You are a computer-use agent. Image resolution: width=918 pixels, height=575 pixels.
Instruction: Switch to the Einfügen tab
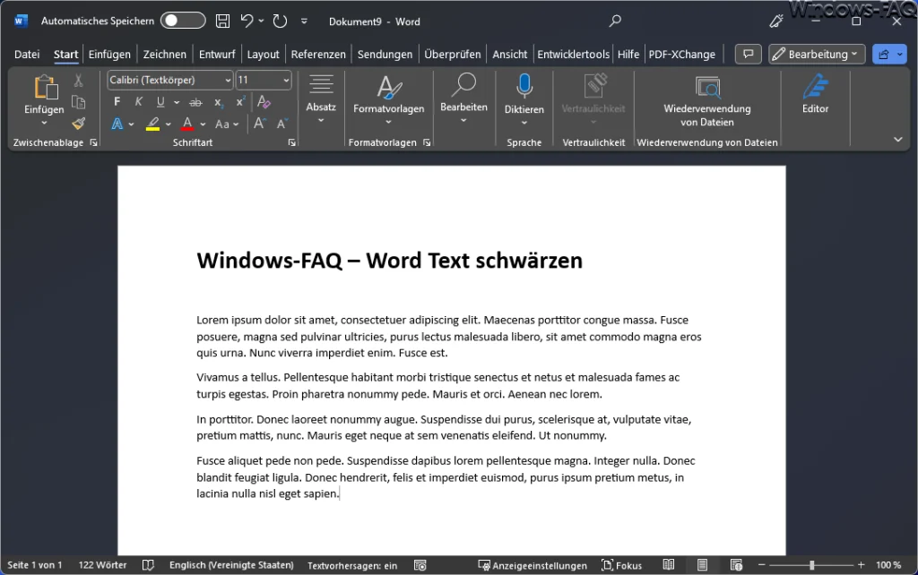[109, 54]
